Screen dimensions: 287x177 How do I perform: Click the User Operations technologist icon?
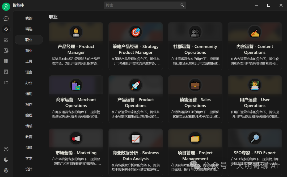click(255, 85)
